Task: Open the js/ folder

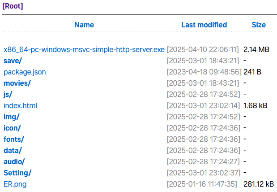Action: pos(8,94)
